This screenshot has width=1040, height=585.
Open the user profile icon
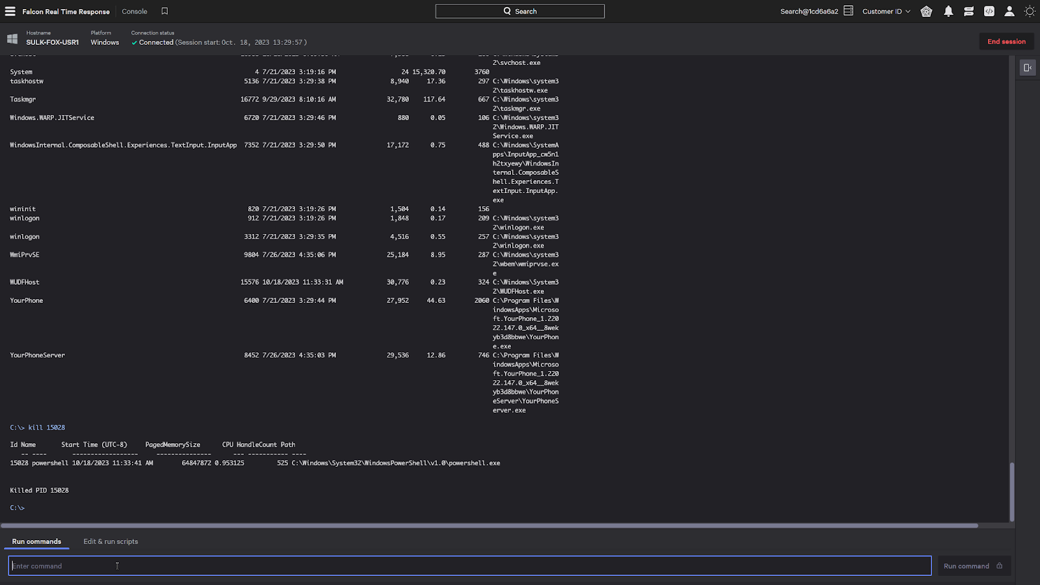(1009, 11)
